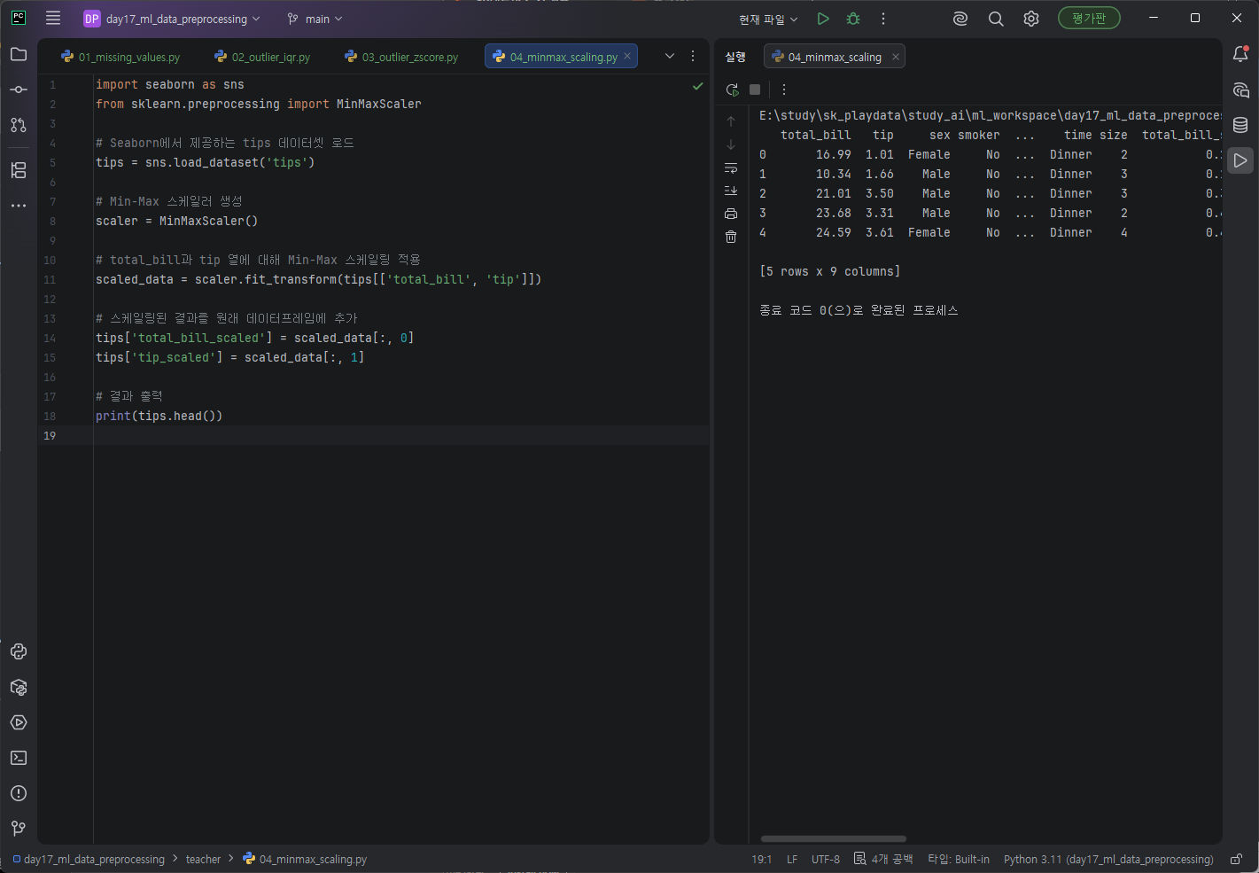Open the Database tool window
The height and width of the screenshot is (873, 1259).
(1240, 125)
